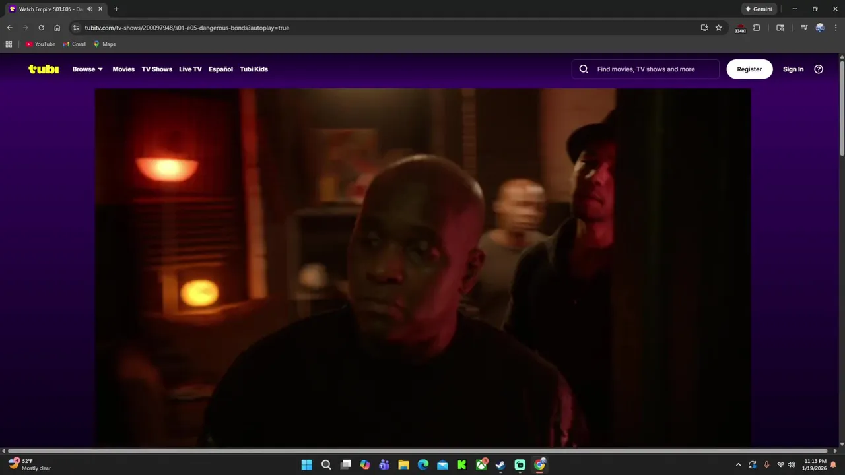This screenshot has width=845, height=475.
Task: Open Steam from the taskbar
Action: (x=500, y=465)
